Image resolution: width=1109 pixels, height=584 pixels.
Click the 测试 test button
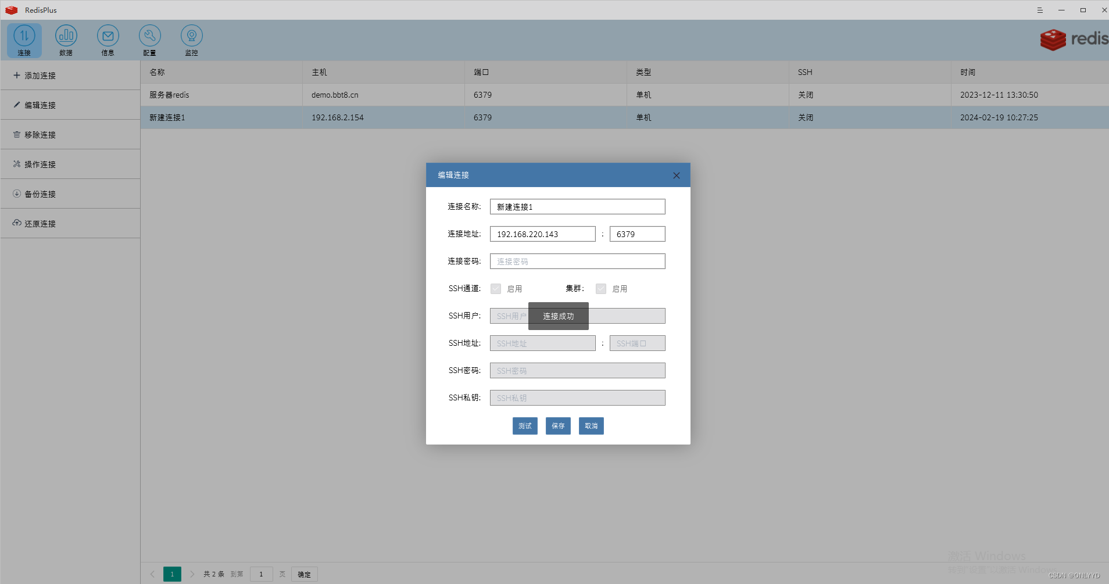pos(525,426)
